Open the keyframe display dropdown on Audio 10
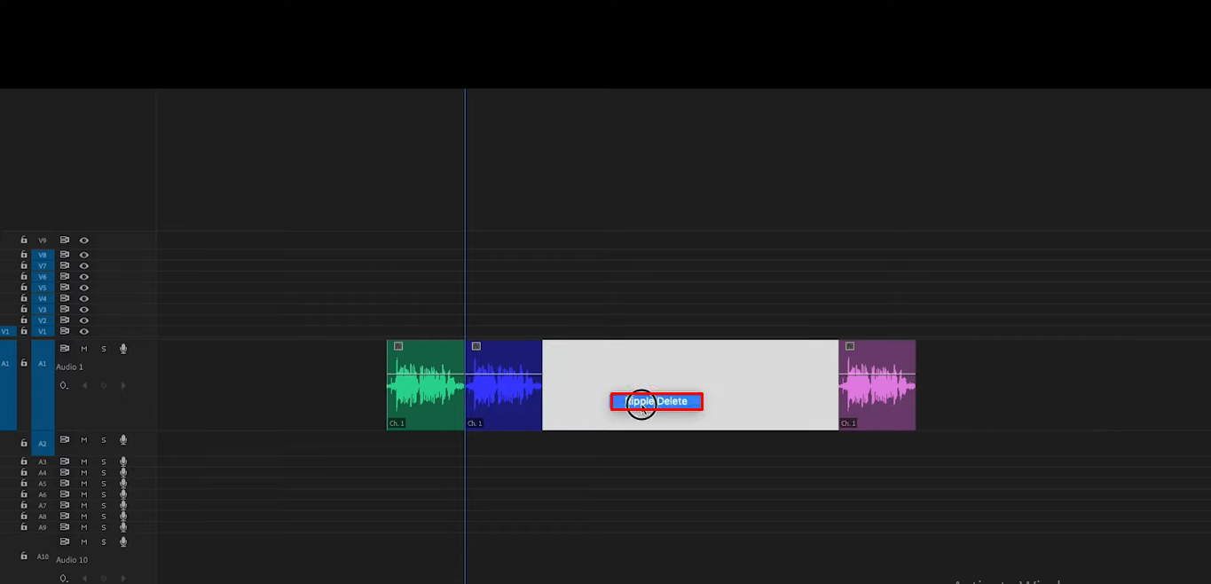 (x=64, y=578)
